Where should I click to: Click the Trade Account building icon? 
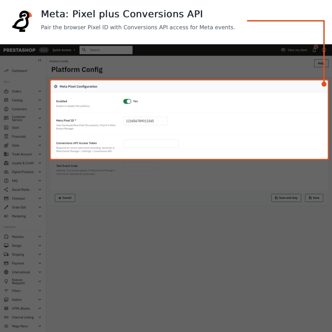(6, 154)
